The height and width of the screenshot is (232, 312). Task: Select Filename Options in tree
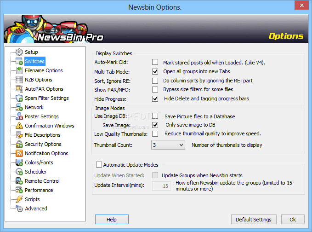pos(44,70)
